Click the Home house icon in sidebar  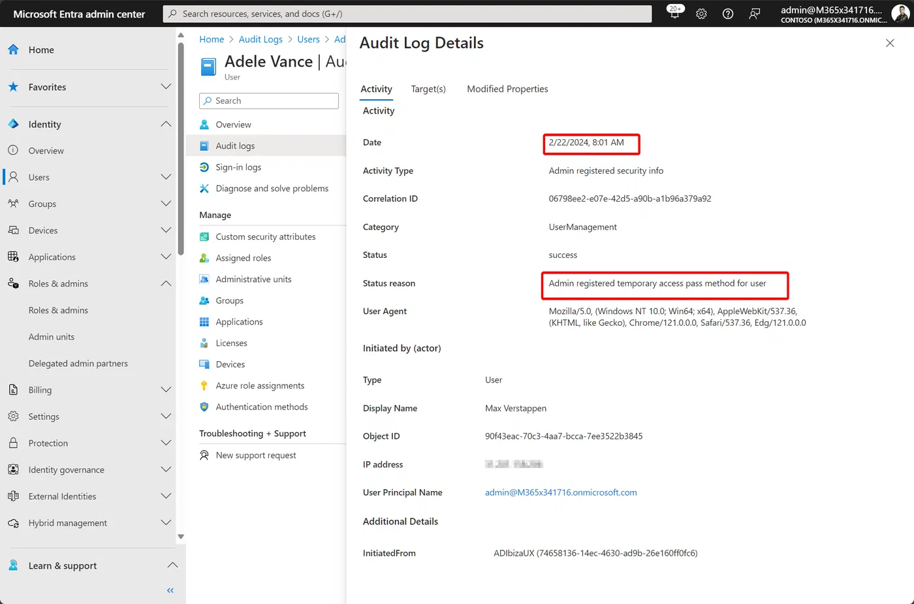(13, 50)
